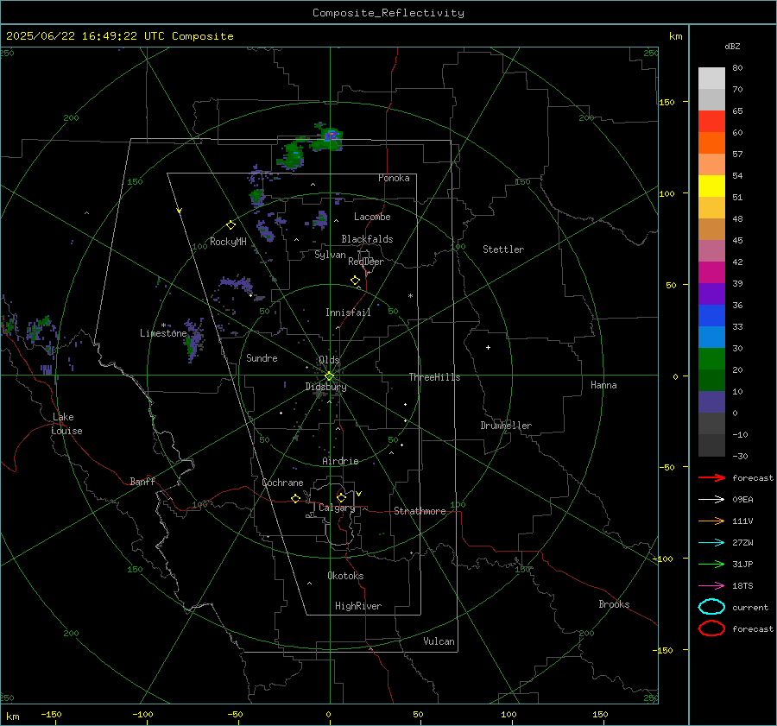Click the green echo cluster near Limestone

tap(193, 344)
